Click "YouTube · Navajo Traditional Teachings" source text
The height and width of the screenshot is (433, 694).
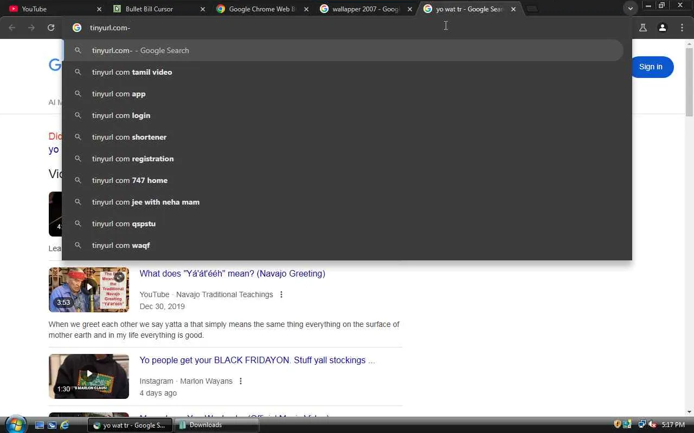pyautogui.click(x=206, y=294)
